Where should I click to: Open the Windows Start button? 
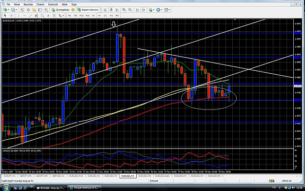pyautogui.click(x=6, y=188)
